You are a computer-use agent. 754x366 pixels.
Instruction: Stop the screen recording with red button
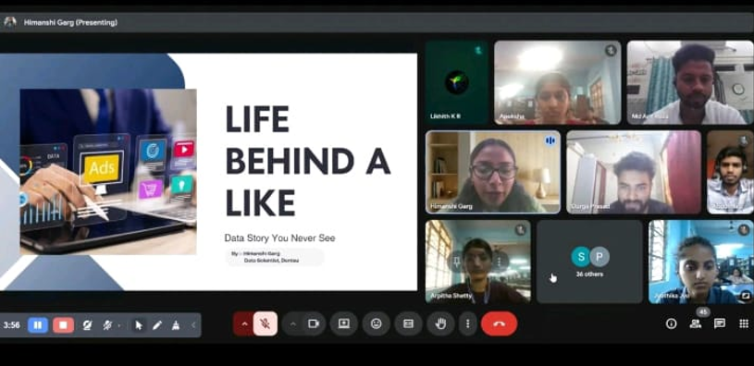point(63,325)
